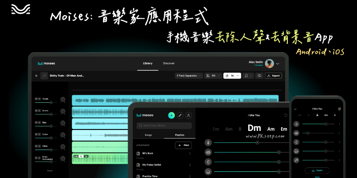Screen dimensions: 357x178
Task: Mute the Bass track with M
Action: pyautogui.click(x=36, y=122)
